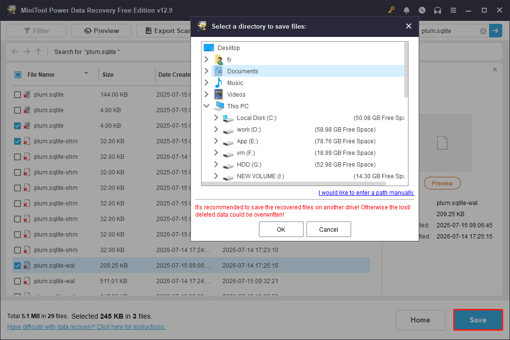Click the blue Save button
The width and height of the screenshot is (510, 340).
478,320
